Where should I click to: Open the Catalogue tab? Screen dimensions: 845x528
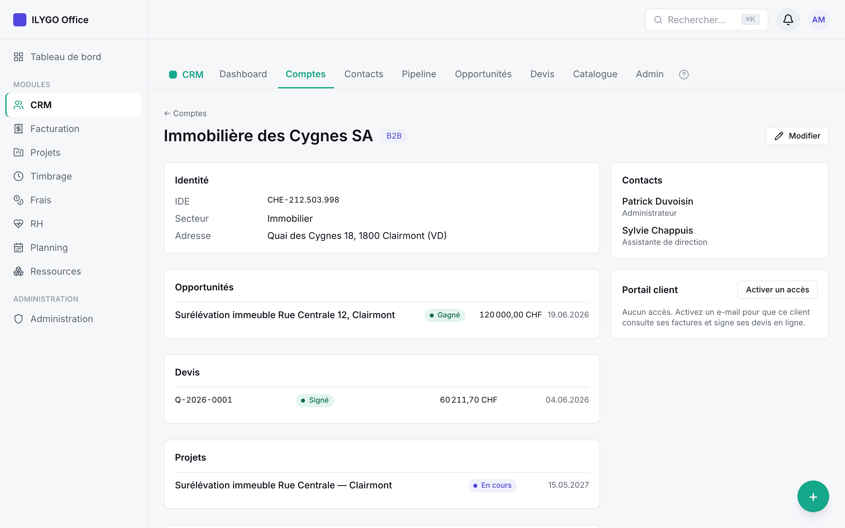pos(595,74)
